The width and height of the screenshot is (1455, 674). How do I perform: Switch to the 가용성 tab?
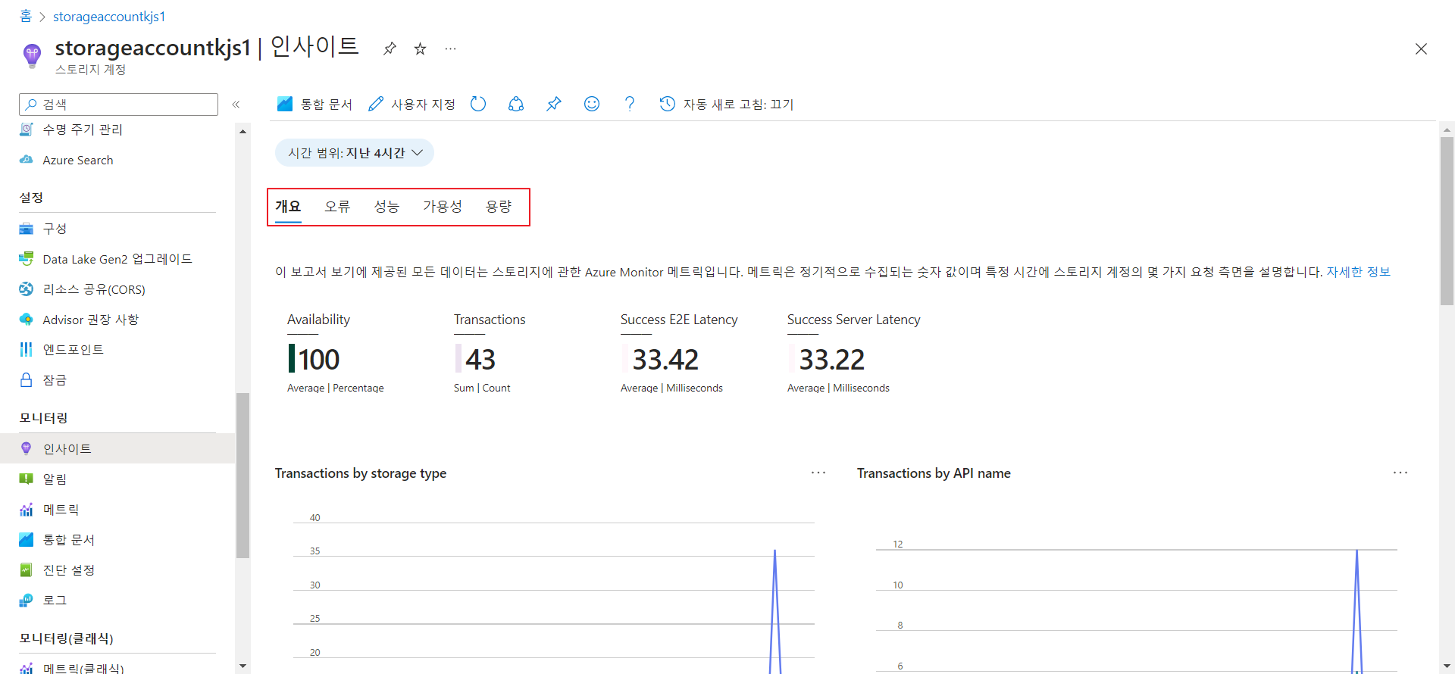tap(443, 206)
